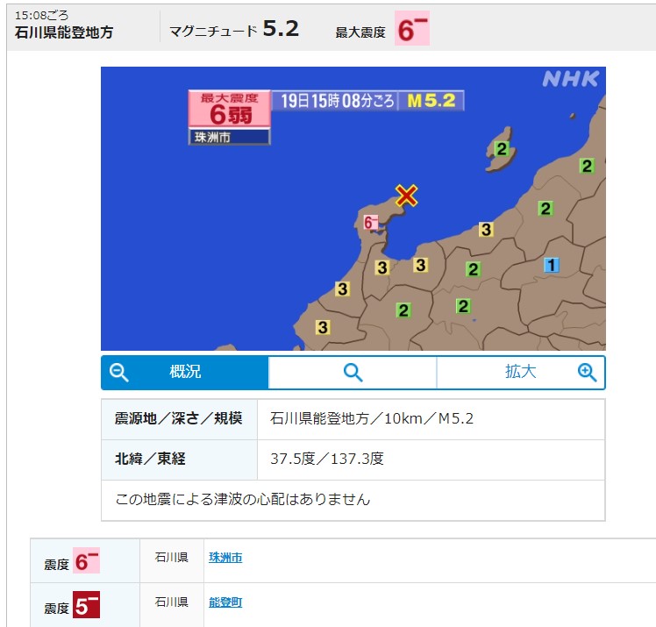Click the zoom-out magnifier icon beside 概況

pyautogui.click(x=118, y=373)
